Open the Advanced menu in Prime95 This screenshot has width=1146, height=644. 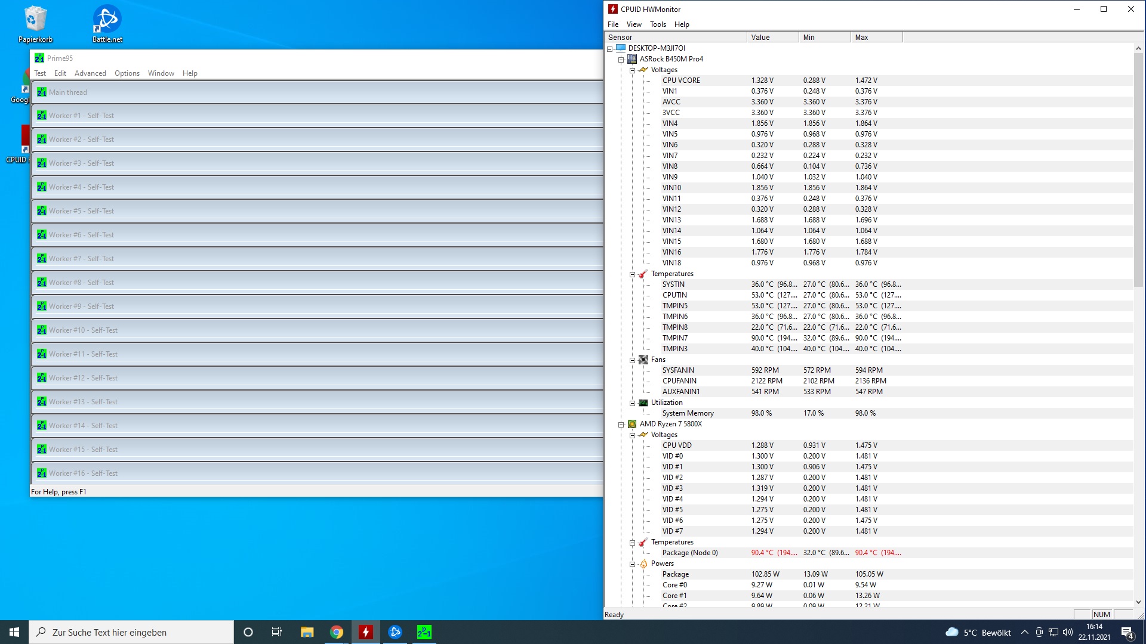point(90,73)
